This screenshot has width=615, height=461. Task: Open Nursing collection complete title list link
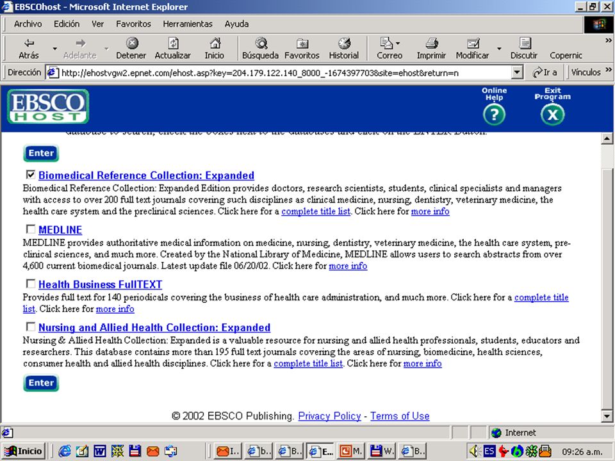(308, 364)
